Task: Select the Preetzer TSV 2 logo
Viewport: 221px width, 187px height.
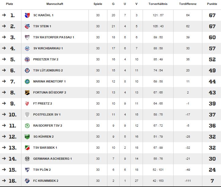Action: pyautogui.click(x=27, y=59)
